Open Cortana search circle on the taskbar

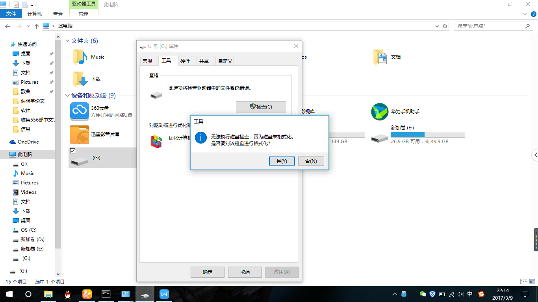(28, 294)
